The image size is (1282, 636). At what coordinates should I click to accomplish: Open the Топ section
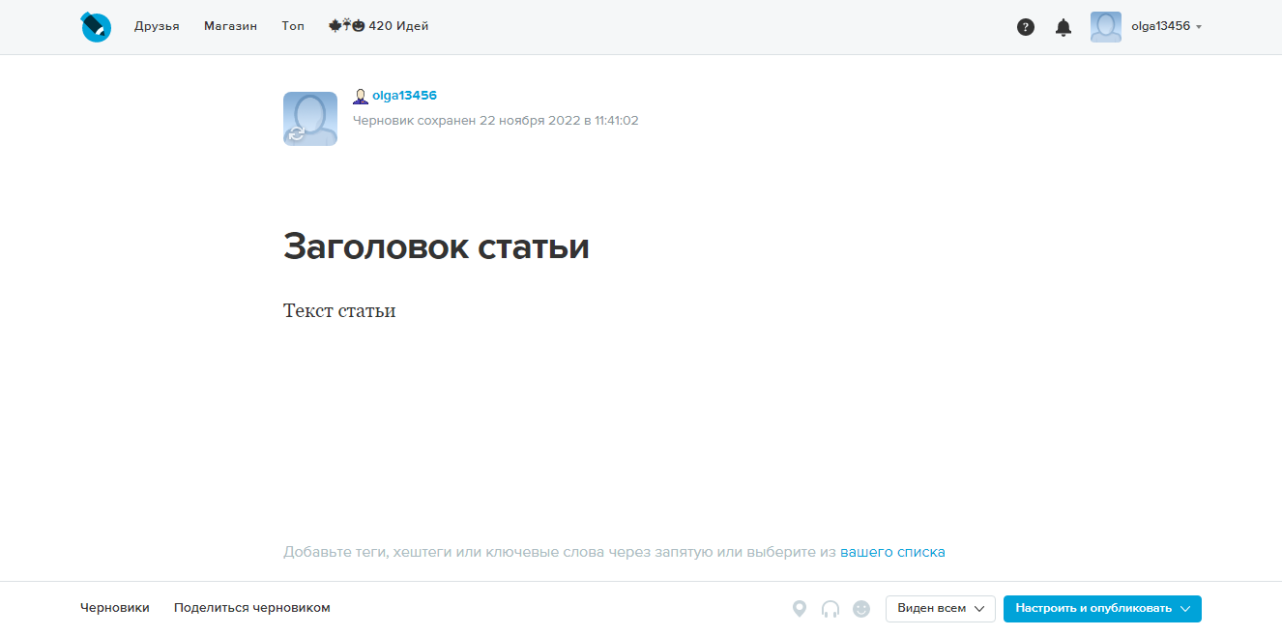coord(293,26)
